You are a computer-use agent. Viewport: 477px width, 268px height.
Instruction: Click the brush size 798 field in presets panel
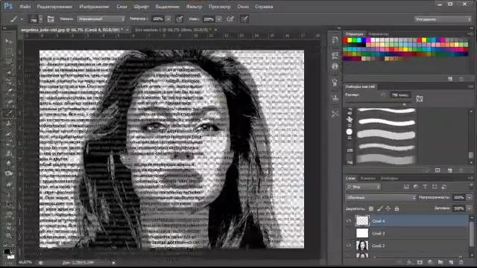pos(400,95)
